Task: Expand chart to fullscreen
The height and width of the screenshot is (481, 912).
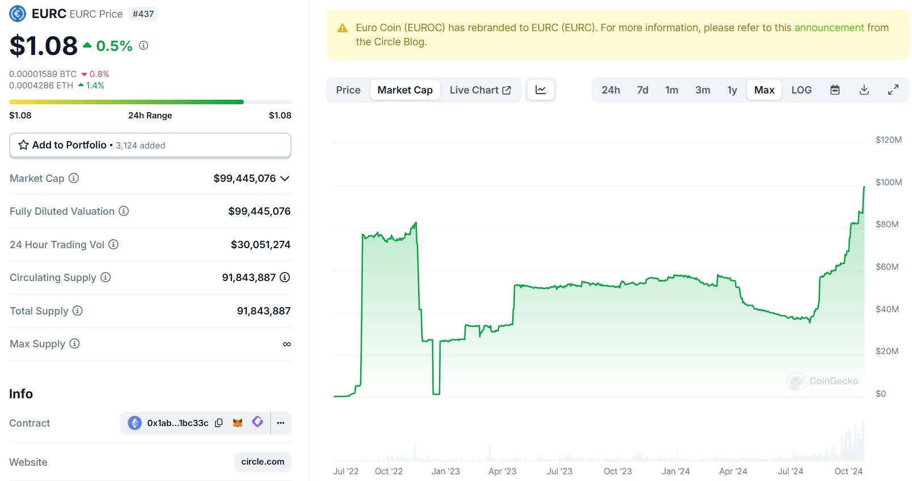Action: tap(893, 90)
